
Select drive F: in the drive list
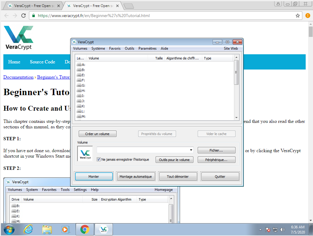[x=81, y=80]
